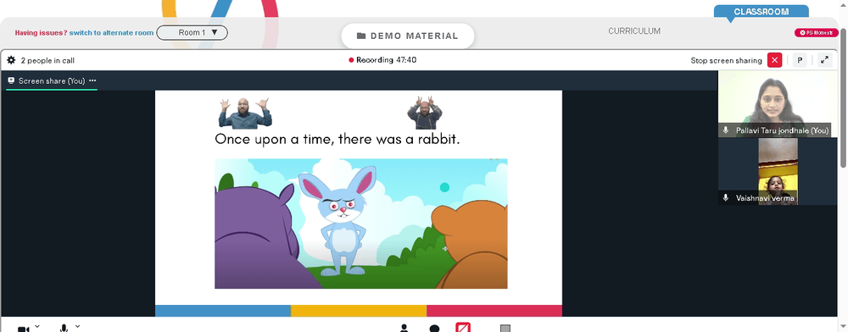Open the DEMO MATERIAL tab
The height and width of the screenshot is (332, 848).
(408, 36)
